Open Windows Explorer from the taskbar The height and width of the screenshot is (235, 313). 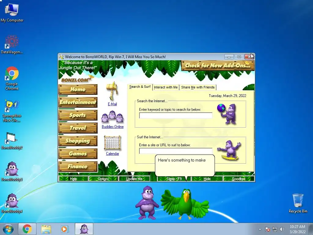[46, 229]
